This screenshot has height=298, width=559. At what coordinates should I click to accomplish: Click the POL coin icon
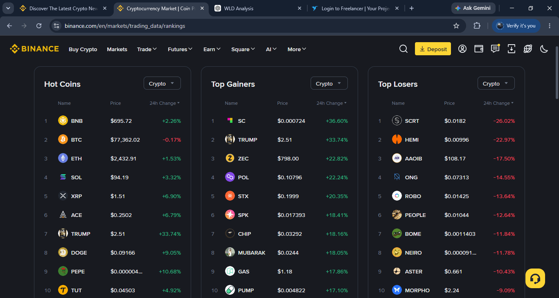coord(230,177)
